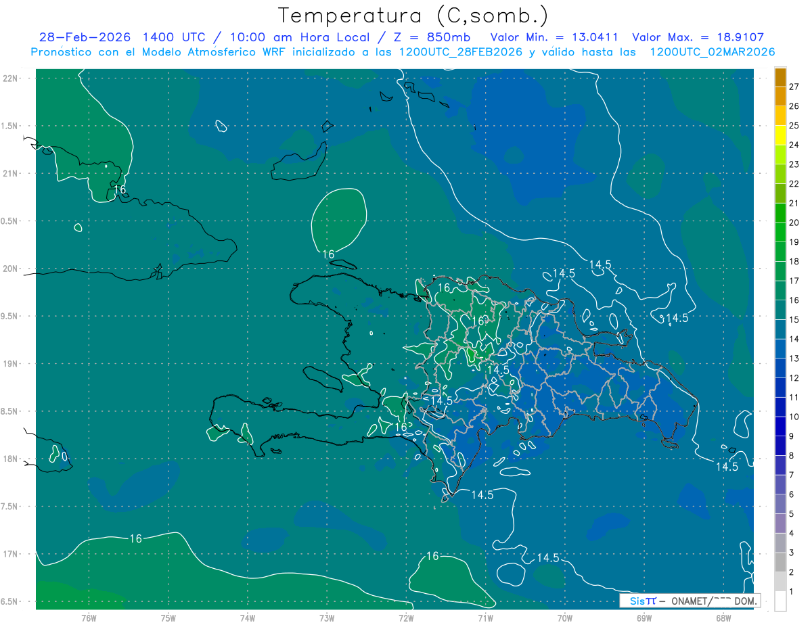Click the 1200UTC_28FEB2026 initialization timestamp
812x627 pixels.
pos(459,52)
